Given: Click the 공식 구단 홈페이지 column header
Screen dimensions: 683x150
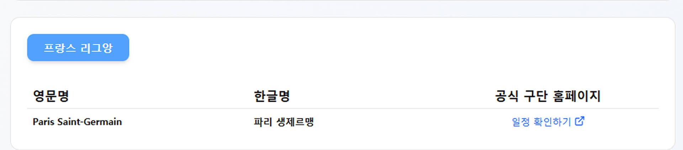Looking at the screenshot, I should click(x=548, y=96).
